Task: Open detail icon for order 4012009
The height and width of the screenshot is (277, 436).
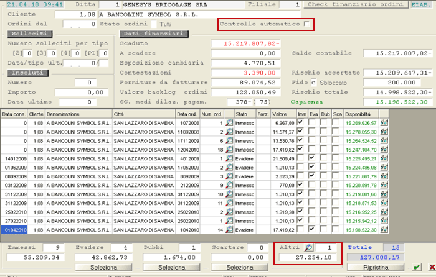Action: point(229,159)
